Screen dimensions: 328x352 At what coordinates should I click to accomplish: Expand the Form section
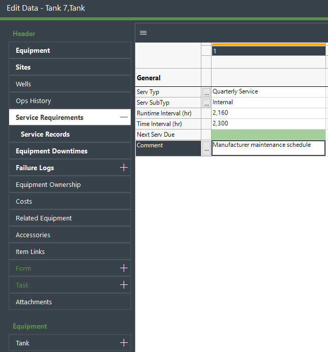[123, 268]
